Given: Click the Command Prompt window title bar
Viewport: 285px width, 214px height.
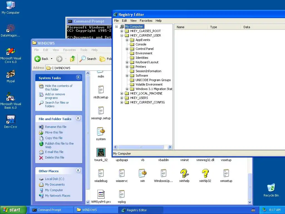Looking at the screenshot, I should pyautogui.click(x=89, y=21).
